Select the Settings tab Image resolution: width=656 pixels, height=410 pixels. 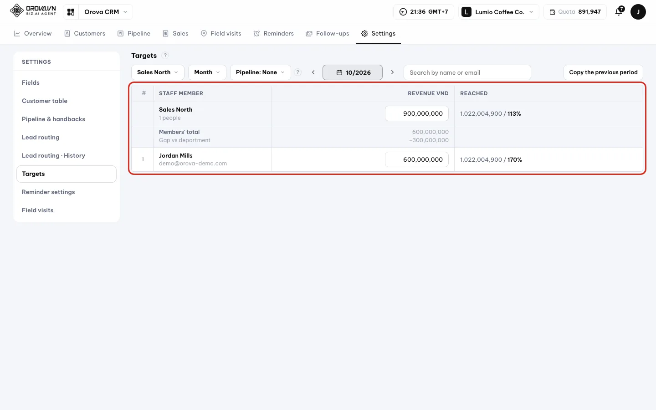[x=379, y=34]
